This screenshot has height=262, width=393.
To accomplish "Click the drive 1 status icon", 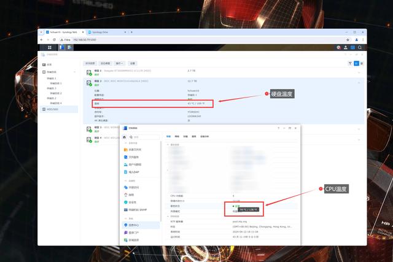I will (x=89, y=72).
